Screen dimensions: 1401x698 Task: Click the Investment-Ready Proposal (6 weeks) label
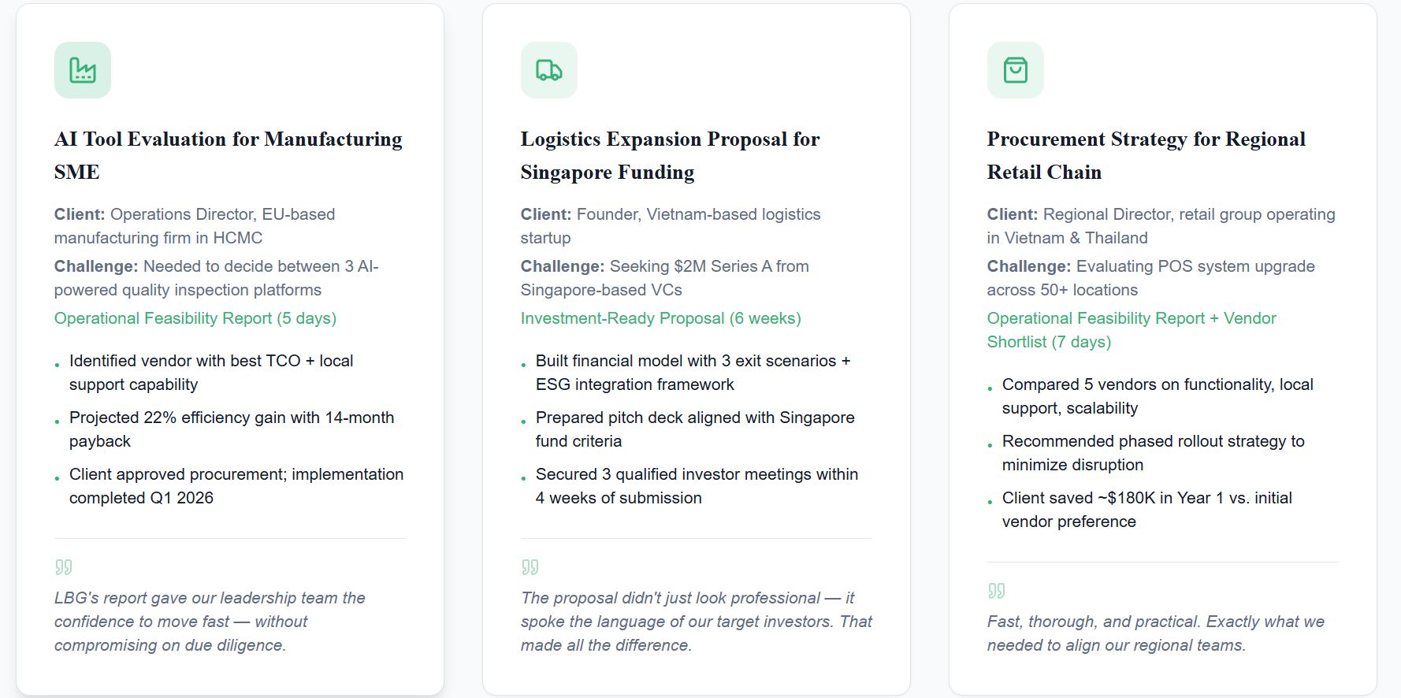(x=660, y=318)
